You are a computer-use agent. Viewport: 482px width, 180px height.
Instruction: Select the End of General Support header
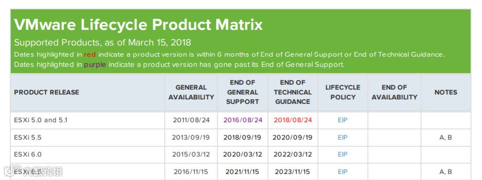click(x=242, y=92)
